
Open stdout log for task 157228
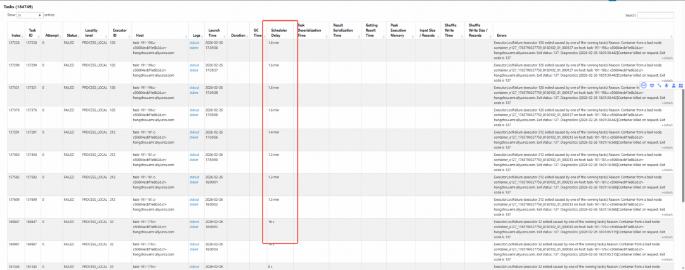tap(195, 42)
